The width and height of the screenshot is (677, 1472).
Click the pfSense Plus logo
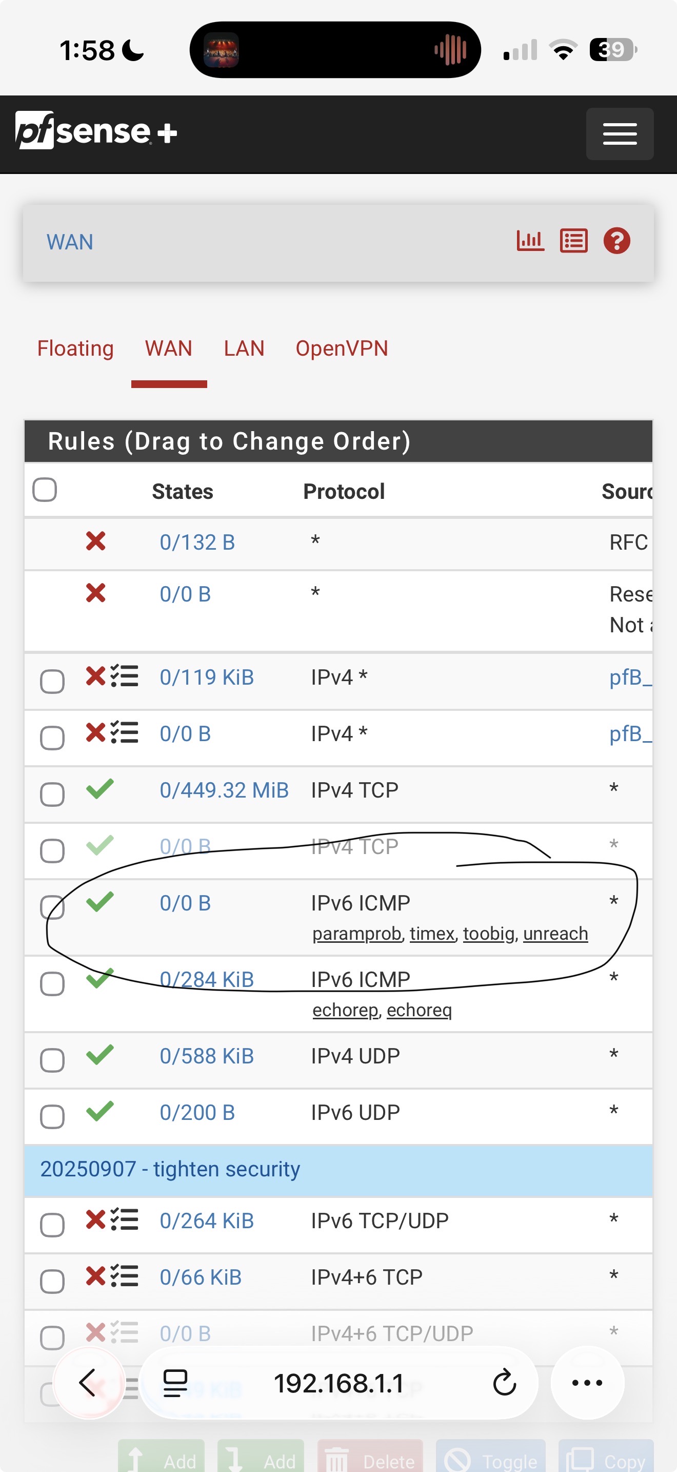tap(96, 131)
